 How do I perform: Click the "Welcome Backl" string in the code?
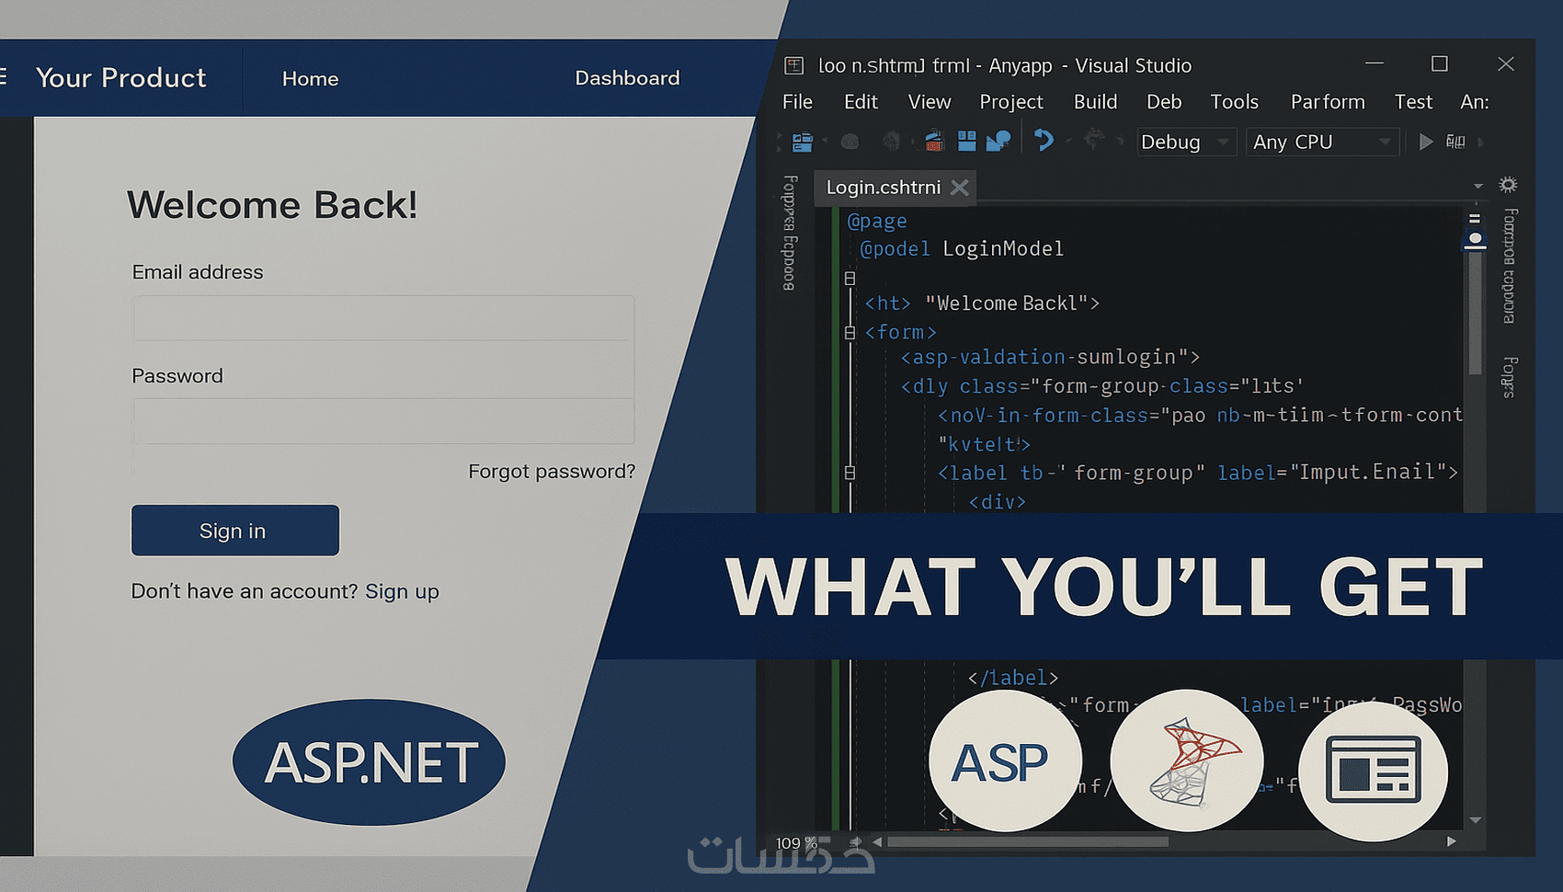(1007, 303)
